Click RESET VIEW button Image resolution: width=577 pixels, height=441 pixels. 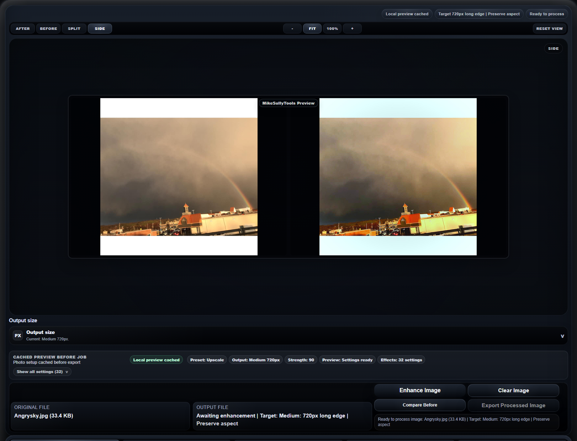click(549, 28)
